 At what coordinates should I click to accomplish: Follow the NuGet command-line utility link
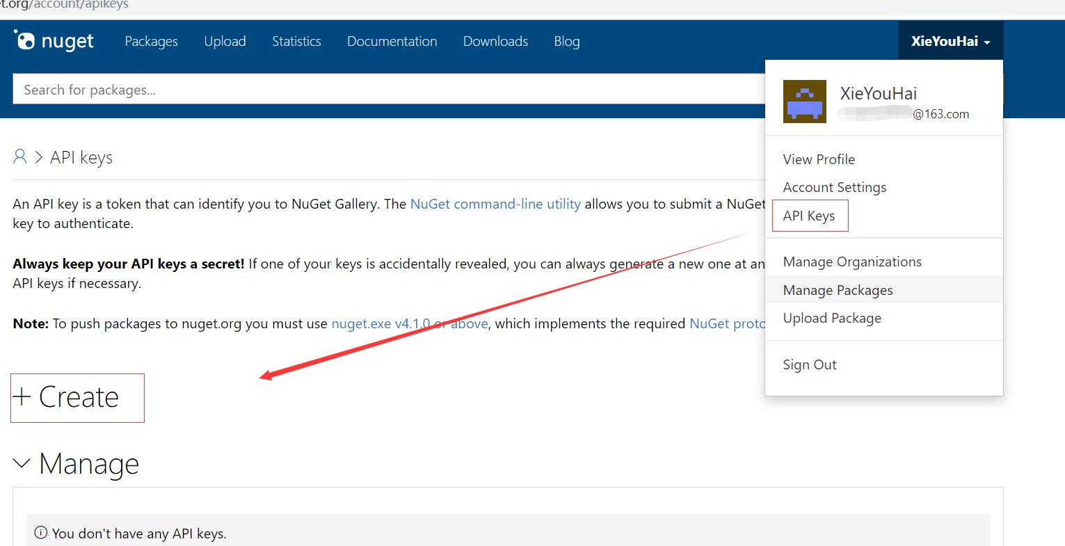click(x=495, y=204)
